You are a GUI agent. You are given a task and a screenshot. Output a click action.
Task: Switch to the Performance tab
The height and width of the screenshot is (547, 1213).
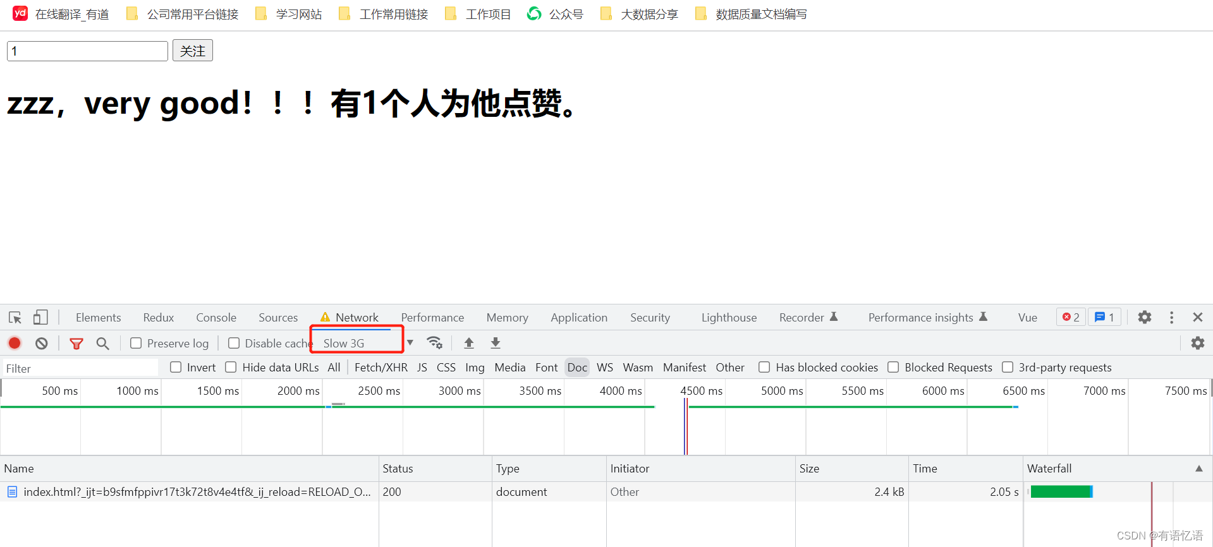pos(432,317)
